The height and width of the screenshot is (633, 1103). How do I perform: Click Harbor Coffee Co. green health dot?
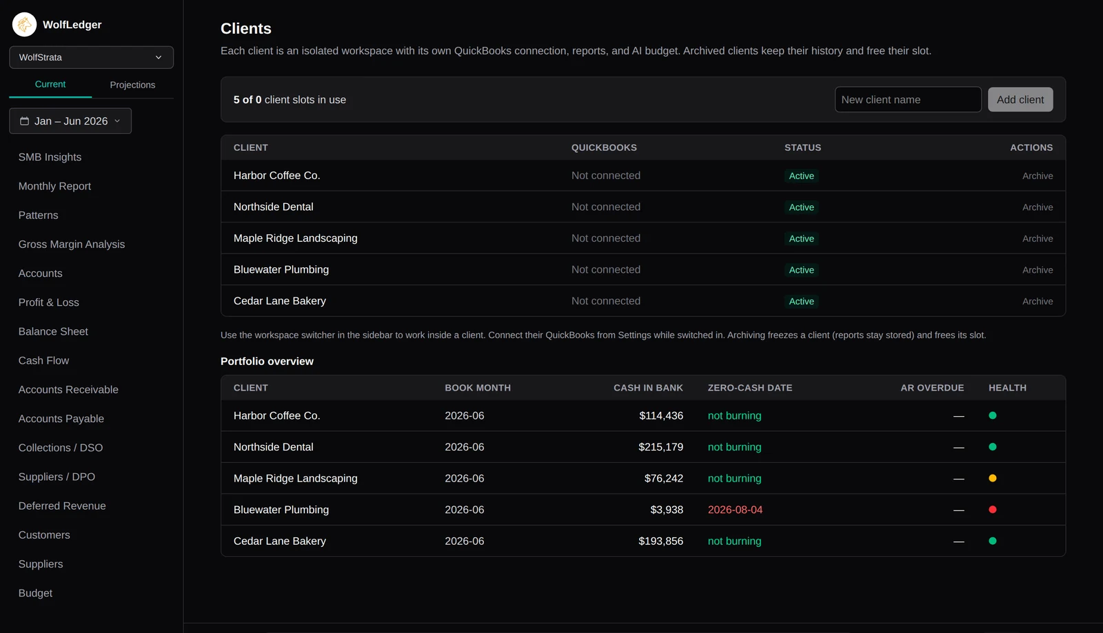(993, 415)
